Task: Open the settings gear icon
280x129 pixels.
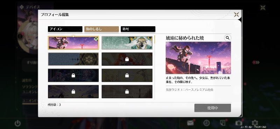Action: (255, 123)
